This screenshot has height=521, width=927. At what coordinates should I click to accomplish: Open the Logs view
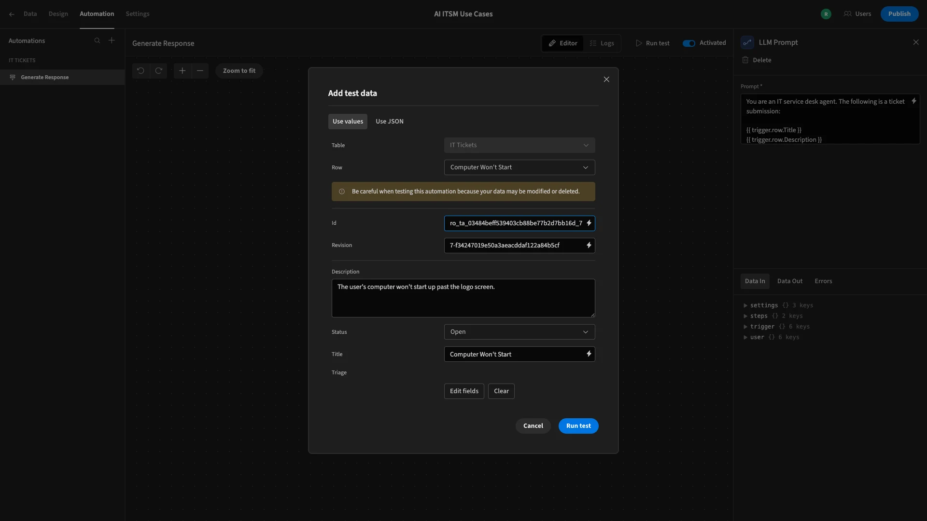tap(602, 43)
